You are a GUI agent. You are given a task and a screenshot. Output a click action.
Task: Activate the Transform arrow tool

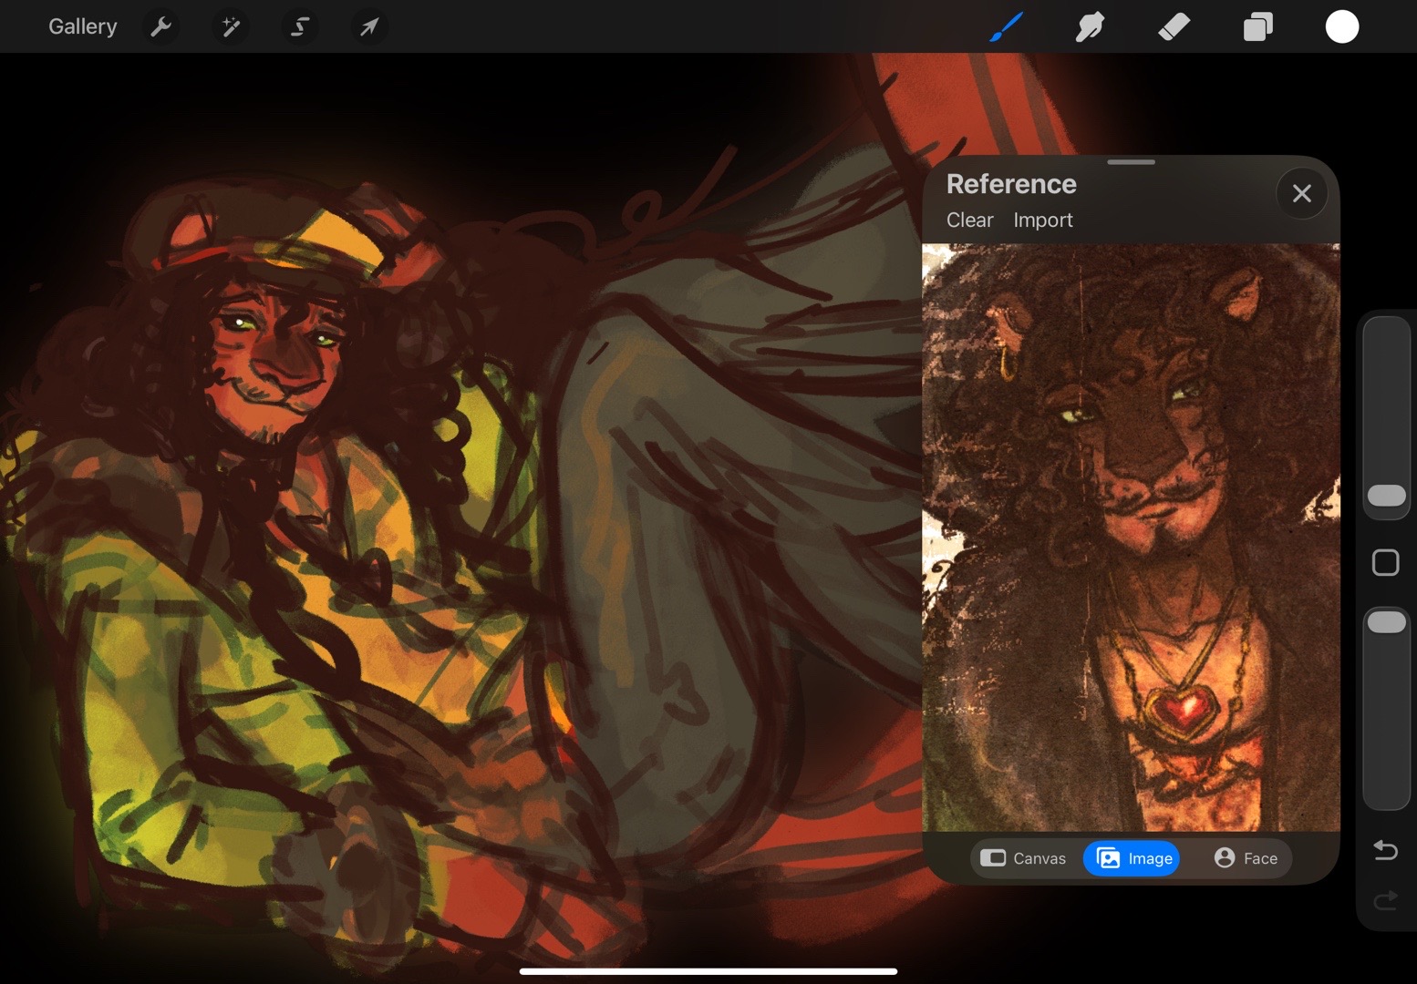[x=369, y=26]
